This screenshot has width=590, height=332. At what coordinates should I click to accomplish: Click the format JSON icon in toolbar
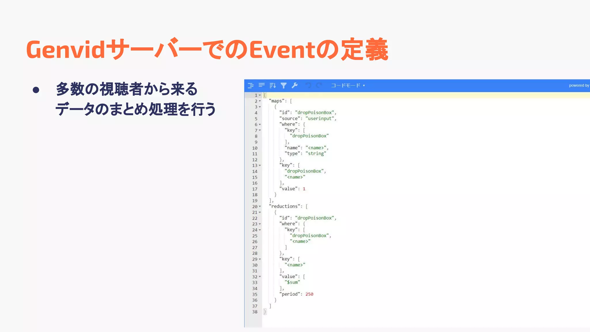pyautogui.click(x=251, y=86)
